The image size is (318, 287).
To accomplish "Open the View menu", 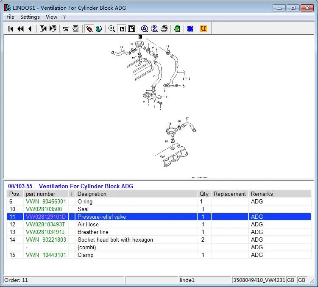I will pos(51,17).
